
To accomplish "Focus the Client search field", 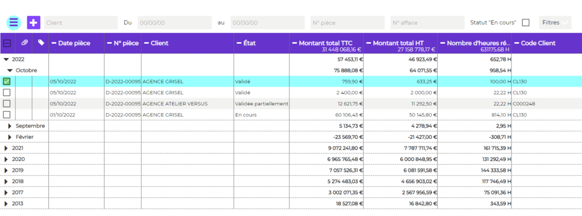I will click(81, 23).
